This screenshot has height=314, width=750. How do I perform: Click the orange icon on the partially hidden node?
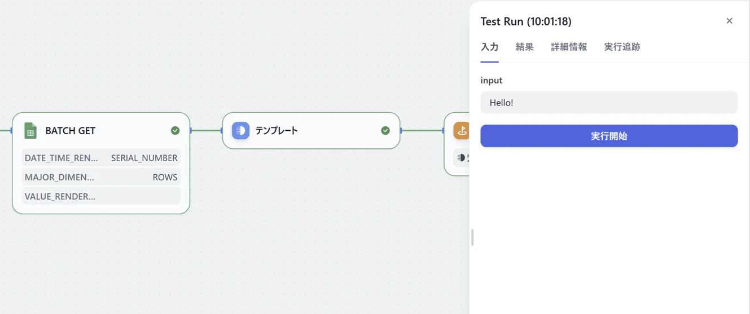[x=462, y=131]
